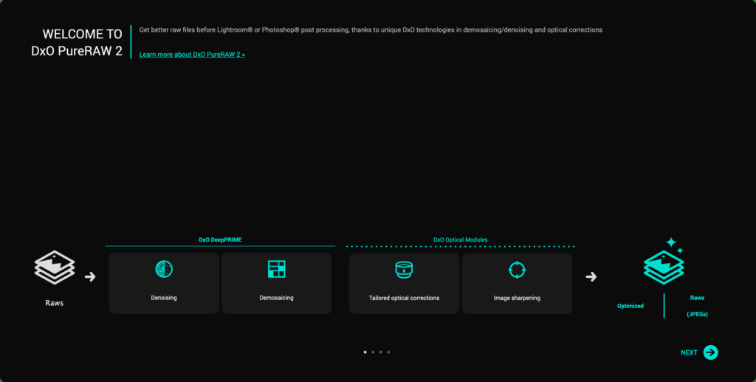
Task: Click the NEXT arrow circle icon
Action: tap(710, 352)
